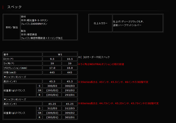Click the 仕上＆カラー label cell
The width and height of the screenshot is (176, 123).
click(101, 23)
